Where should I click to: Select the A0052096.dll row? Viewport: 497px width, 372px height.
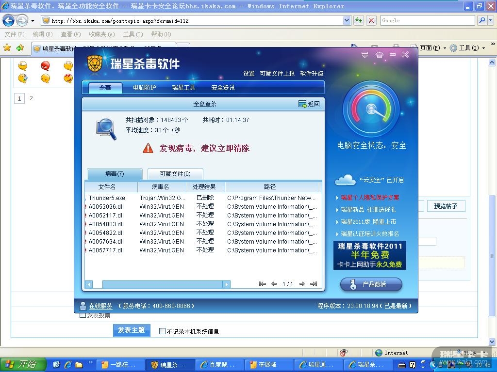(x=203, y=206)
